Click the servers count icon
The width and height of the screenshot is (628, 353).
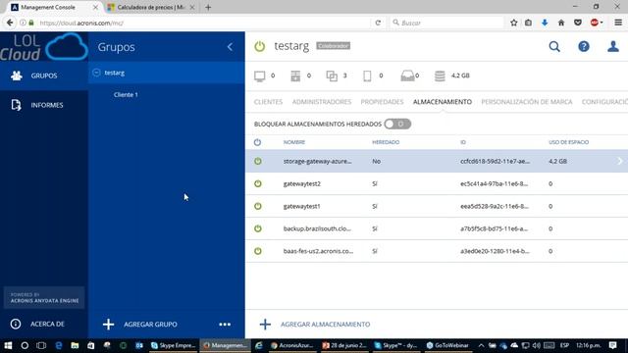tap(295, 76)
